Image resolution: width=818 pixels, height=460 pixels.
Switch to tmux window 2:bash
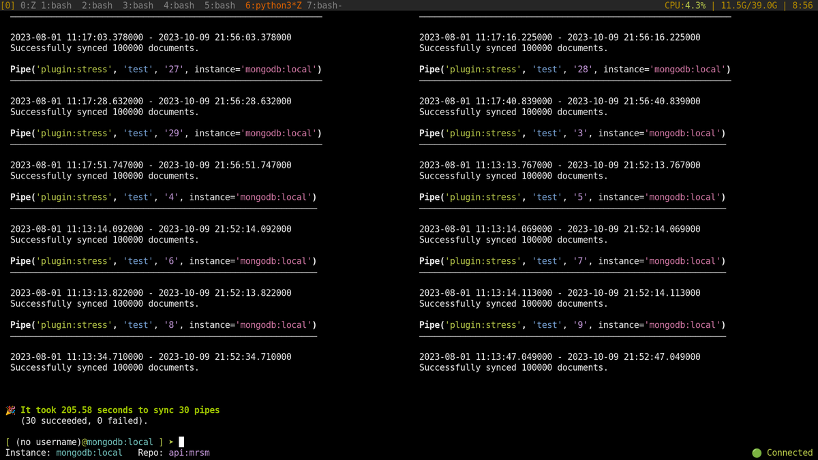(x=97, y=5)
